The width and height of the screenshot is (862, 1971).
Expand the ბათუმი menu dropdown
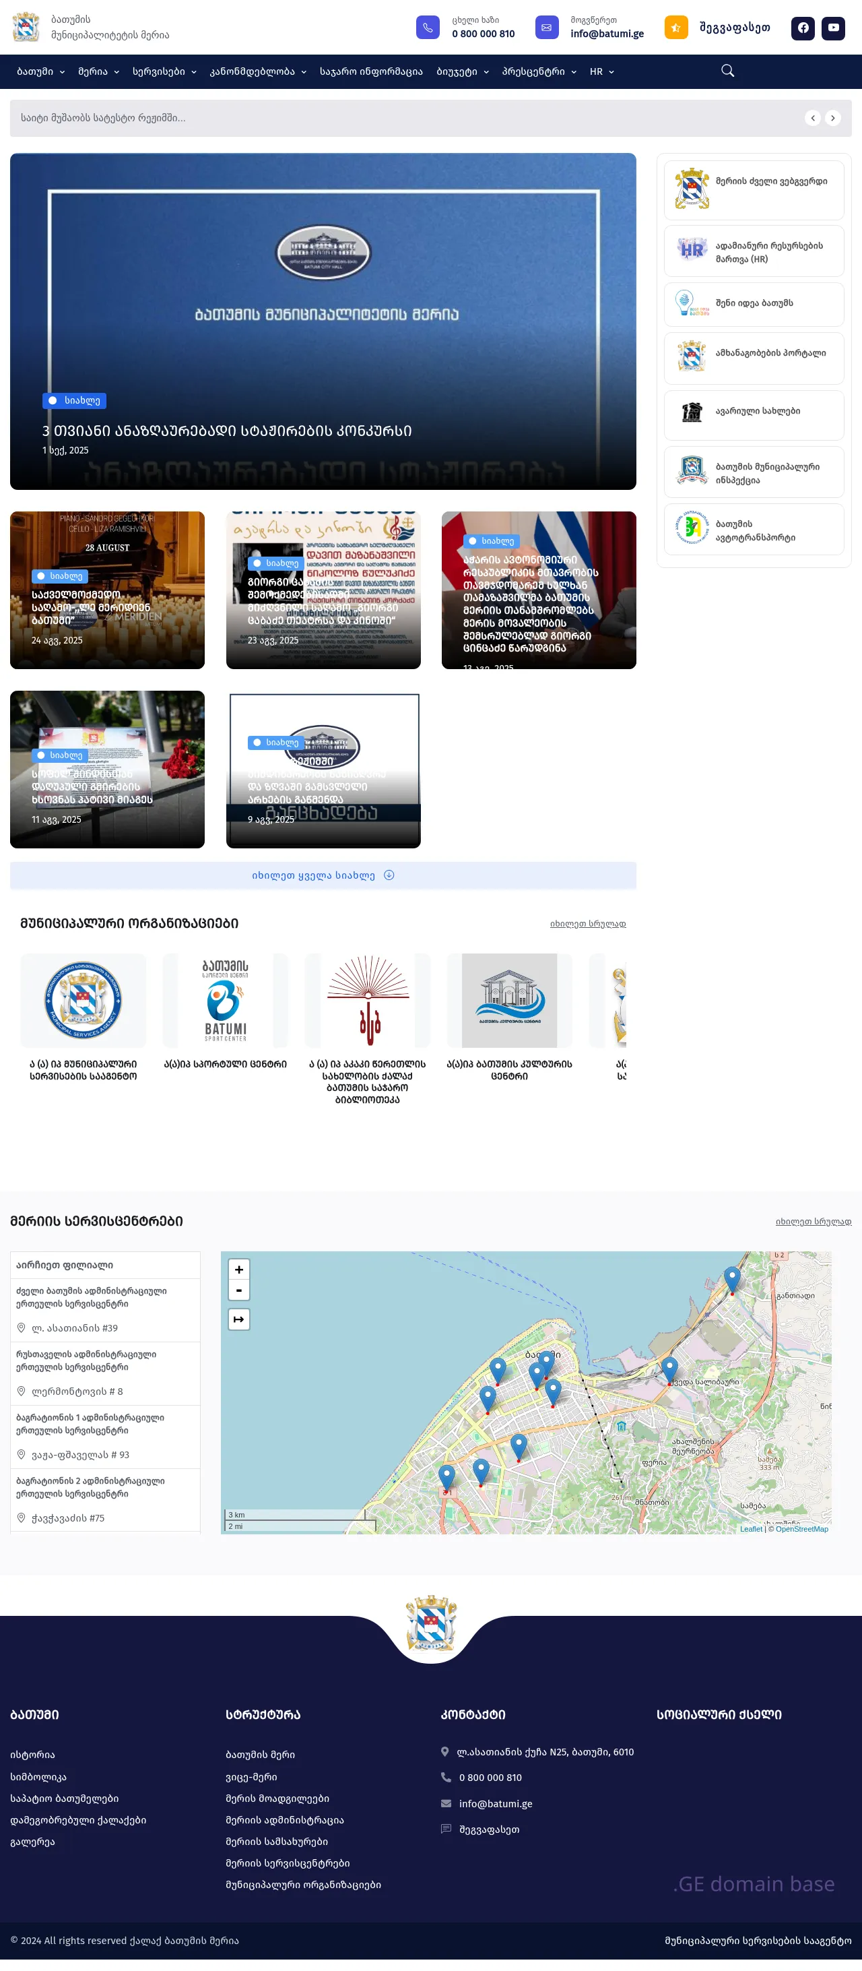(40, 72)
